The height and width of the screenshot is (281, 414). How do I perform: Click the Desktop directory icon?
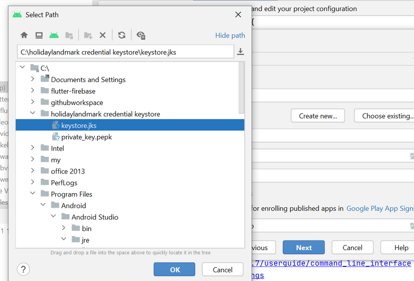tap(39, 35)
